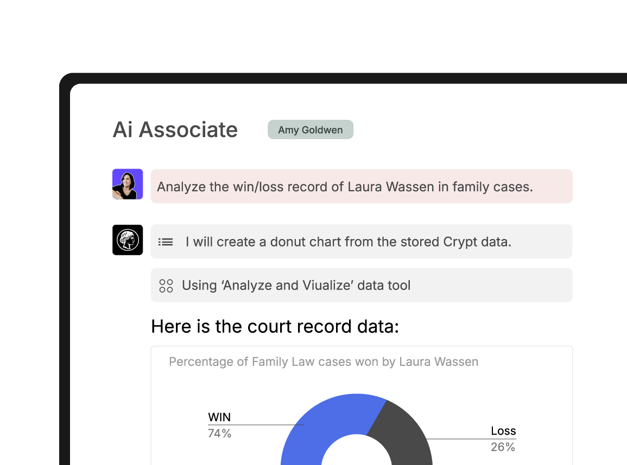Screen dimensions: 627x465
Task: Click the 74% win value
Action: point(219,434)
